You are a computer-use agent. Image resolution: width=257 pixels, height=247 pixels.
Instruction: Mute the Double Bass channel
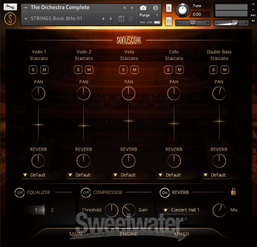(x=225, y=70)
